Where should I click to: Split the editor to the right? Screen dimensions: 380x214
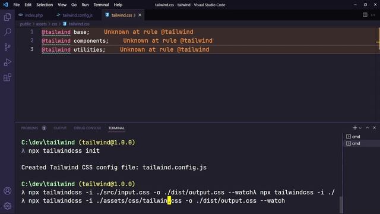[365, 15]
